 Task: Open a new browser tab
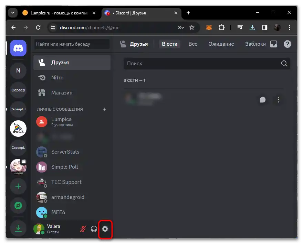coord(188,13)
